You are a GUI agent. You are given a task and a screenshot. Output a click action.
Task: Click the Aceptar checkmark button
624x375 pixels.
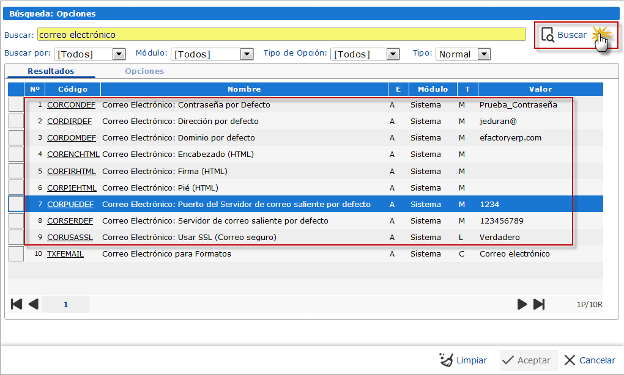click(x=528, y=360)
